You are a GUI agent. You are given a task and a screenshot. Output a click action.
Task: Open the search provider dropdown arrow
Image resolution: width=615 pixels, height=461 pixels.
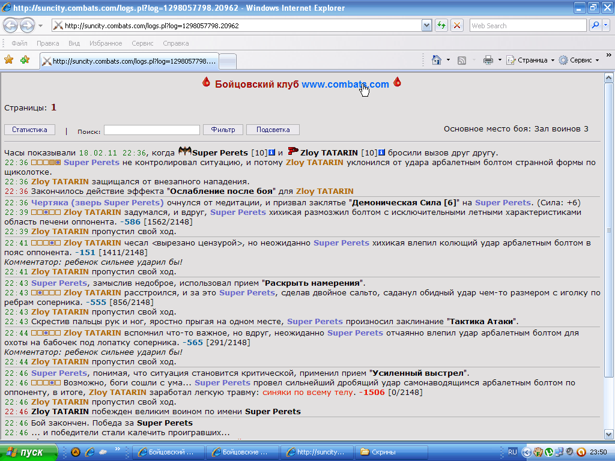coord(606,26)
